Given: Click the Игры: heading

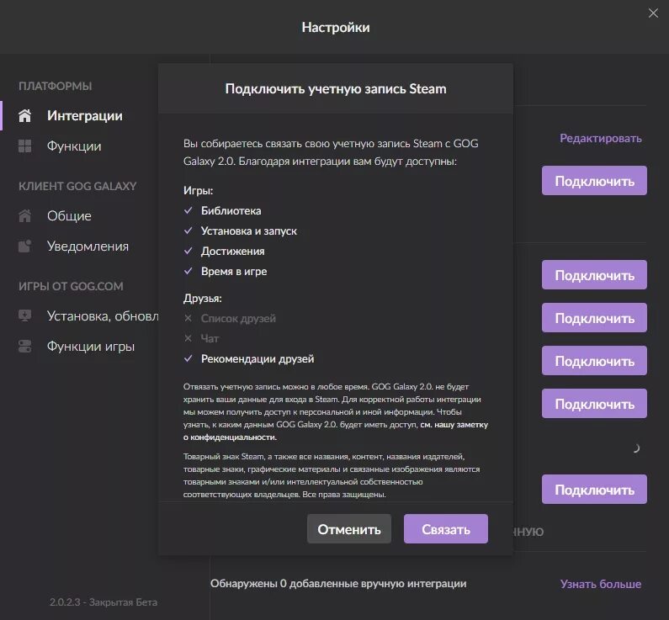Looking at the screenshot, I should click(198, 191).
